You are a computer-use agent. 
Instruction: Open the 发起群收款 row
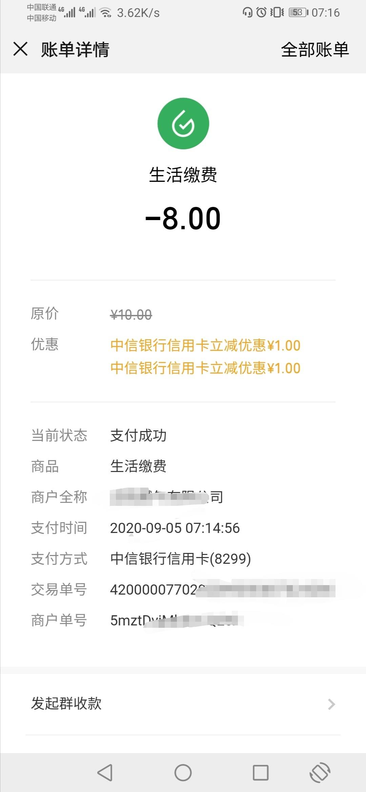pos(183,704)
